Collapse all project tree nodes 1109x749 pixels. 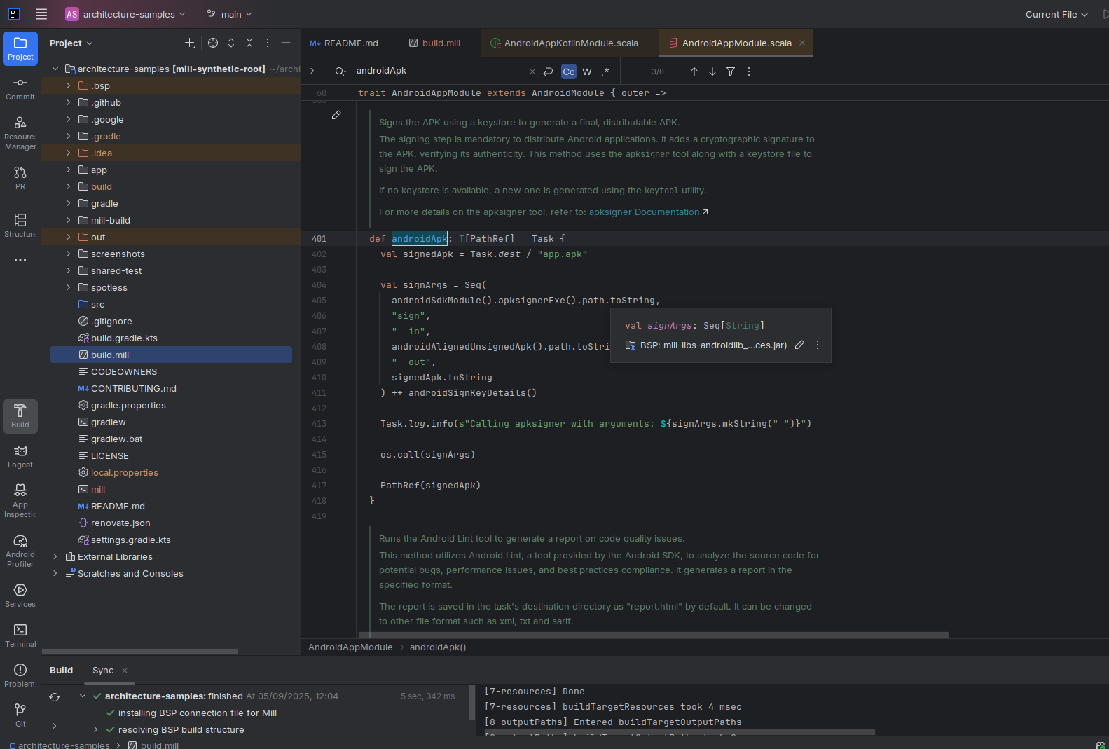click(249, 43)
